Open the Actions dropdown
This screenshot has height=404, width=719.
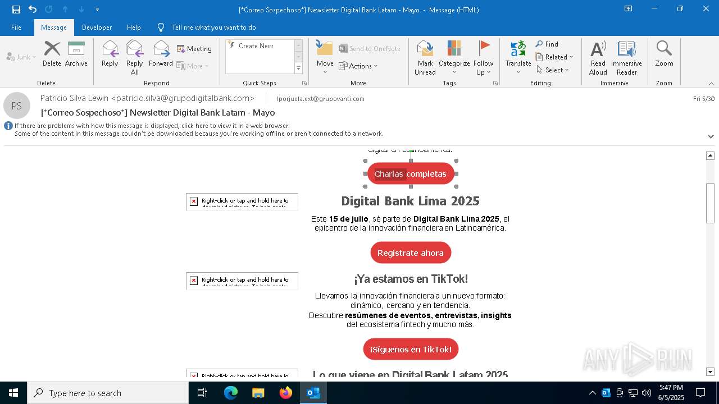pyautogui.click(x=358, y=66)
